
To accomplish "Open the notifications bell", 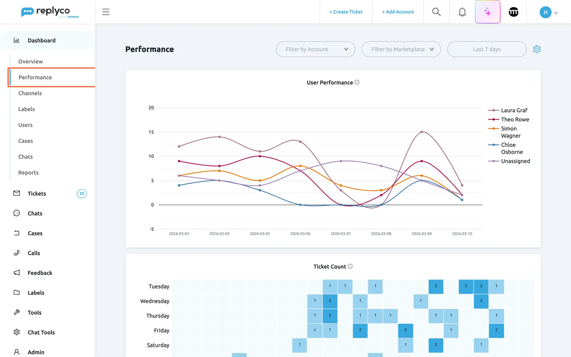I will [x=462, y=12].
